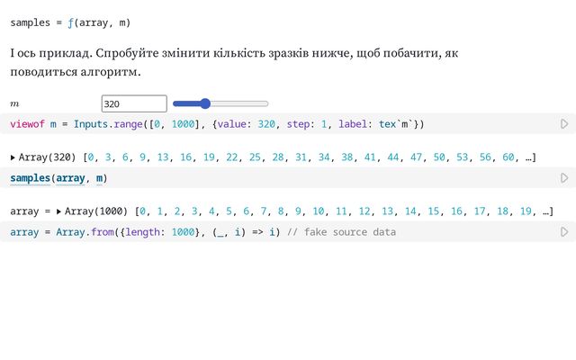This screenshot has width=576, height=360.
Task: Click the underlined samples name in code
Action: click(x=30, y=178)
